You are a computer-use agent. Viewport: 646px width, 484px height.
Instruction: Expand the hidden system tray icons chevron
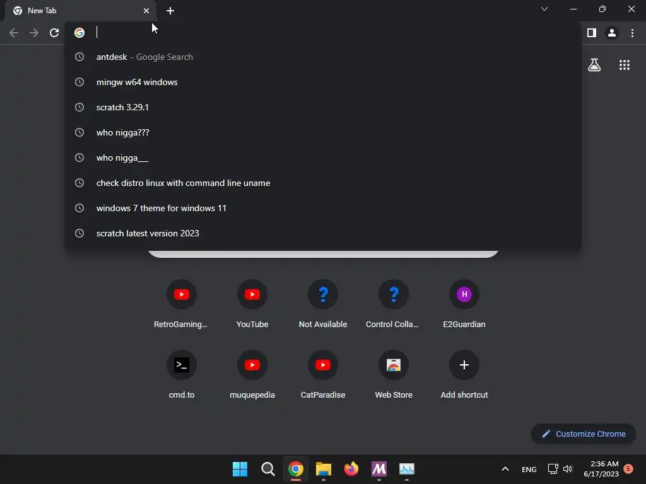coord(505,469)
